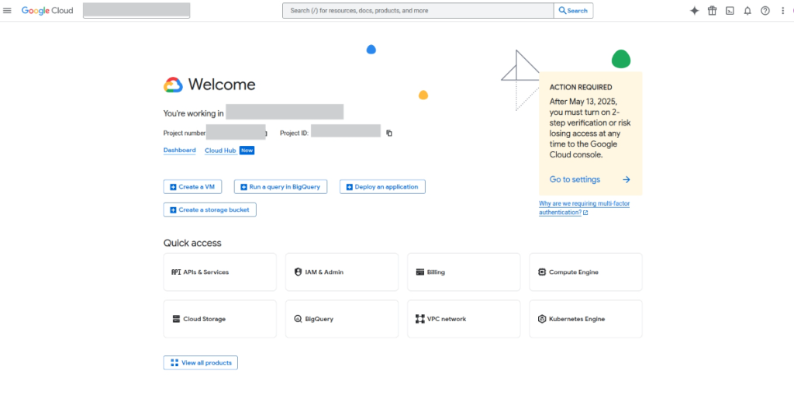Click the multicolor cloud icon beside Welcome
Screen dimensions: 794x412
click(x=173, y=85)
